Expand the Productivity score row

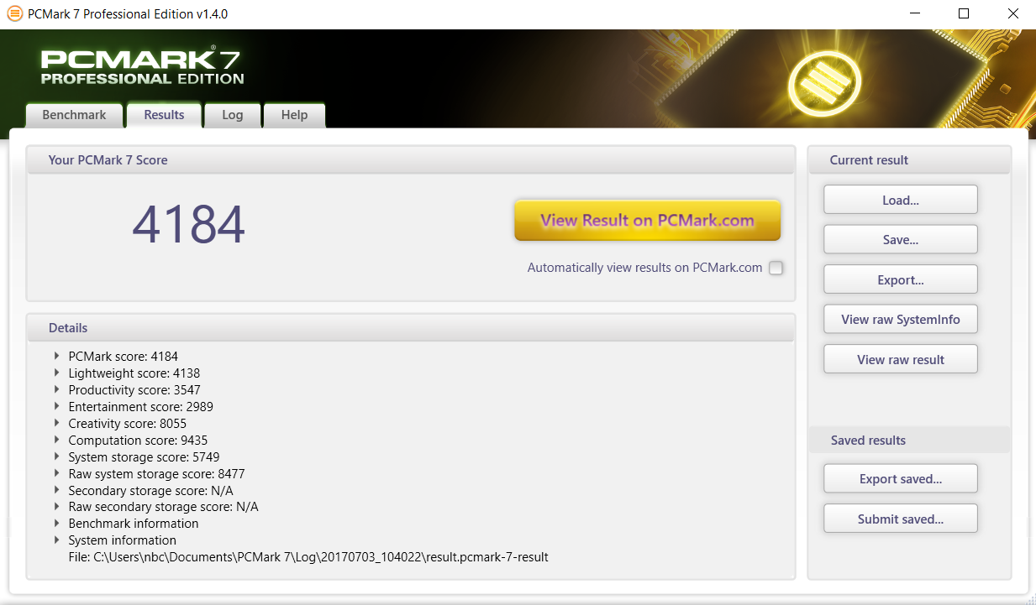tap(57, 390)
